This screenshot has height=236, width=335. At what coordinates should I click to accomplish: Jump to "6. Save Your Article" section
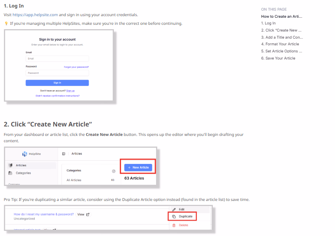(x=278, y=58)
